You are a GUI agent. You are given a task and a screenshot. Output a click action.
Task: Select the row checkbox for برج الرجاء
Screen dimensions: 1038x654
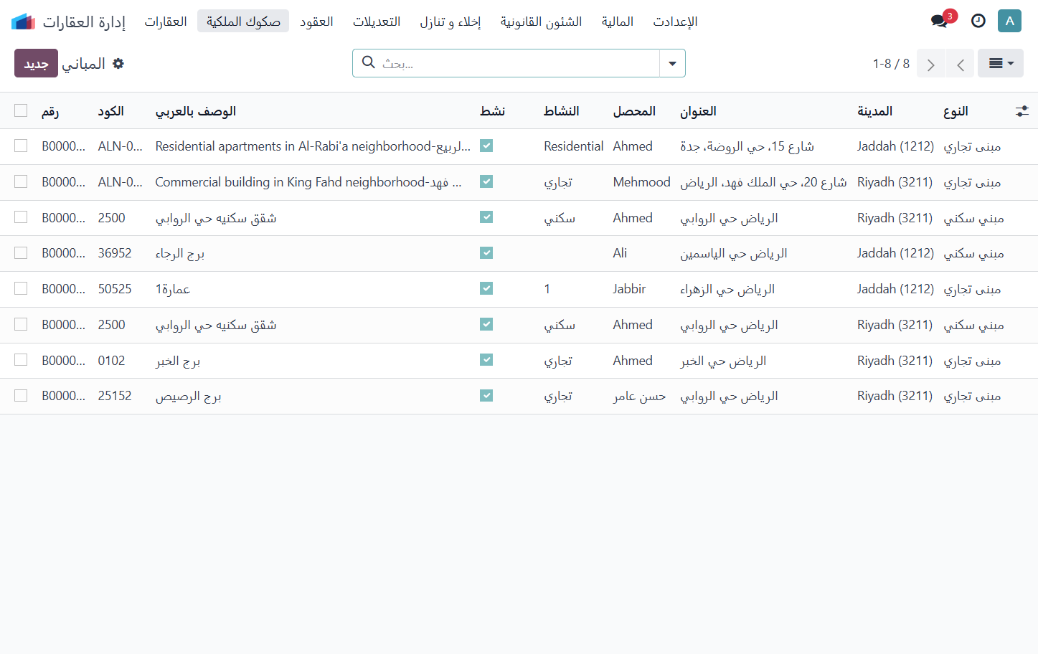21,253
